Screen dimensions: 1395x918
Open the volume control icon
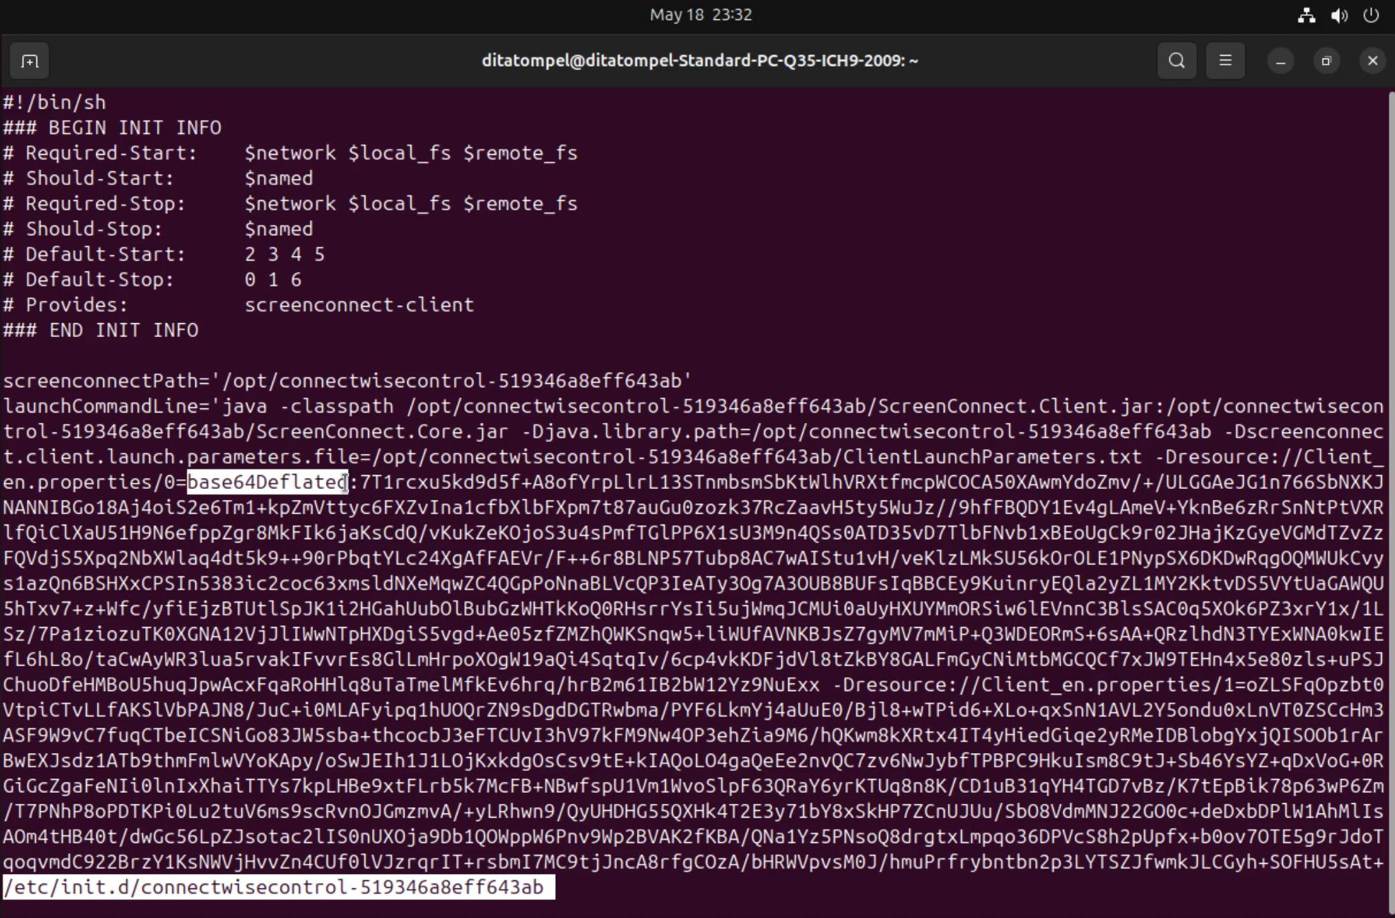1339,15
